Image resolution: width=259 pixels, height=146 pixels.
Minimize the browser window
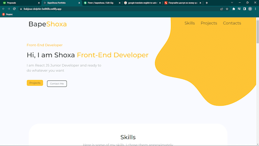pos(240,3)
